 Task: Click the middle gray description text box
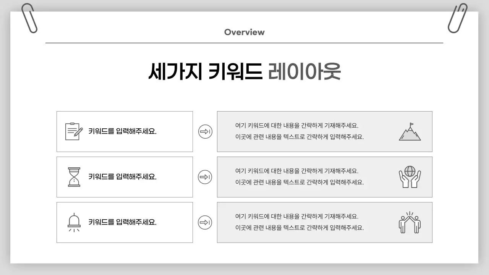(x=325, y=176)
